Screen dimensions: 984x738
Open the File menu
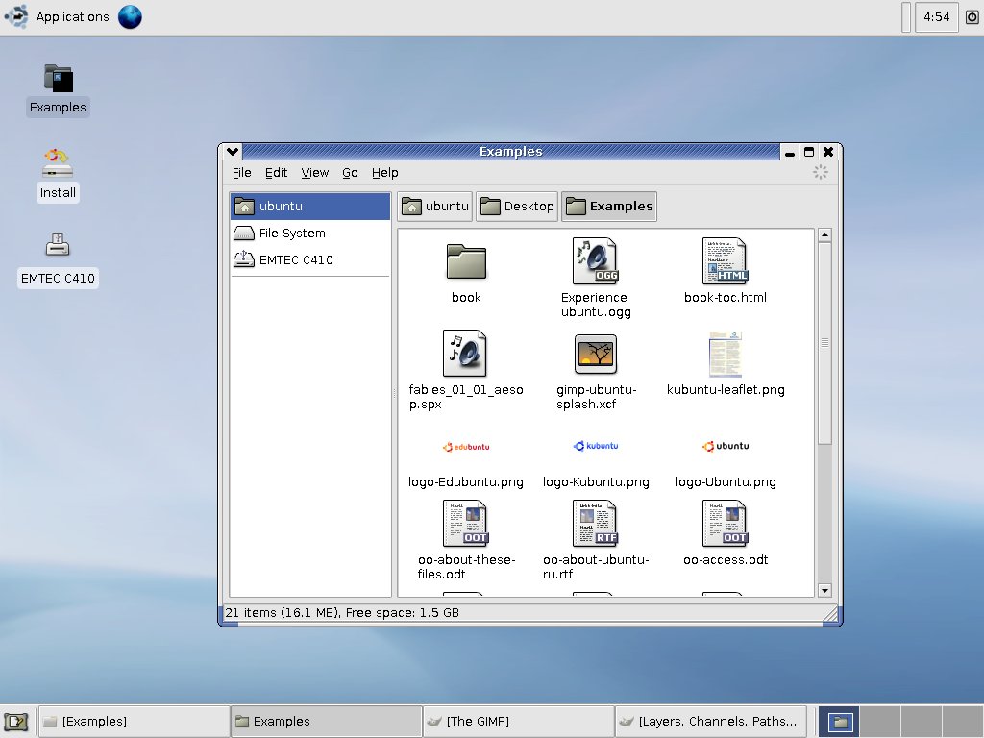pyautogui.click(x=241, y=173)
